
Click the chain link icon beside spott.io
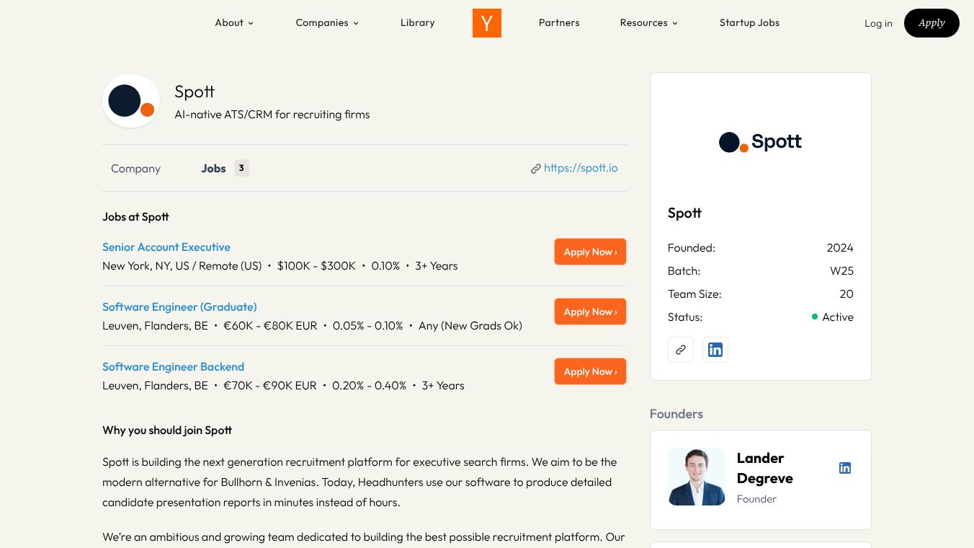point(536,169)
